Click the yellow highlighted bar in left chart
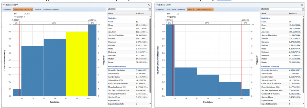 tap(77, 64)
